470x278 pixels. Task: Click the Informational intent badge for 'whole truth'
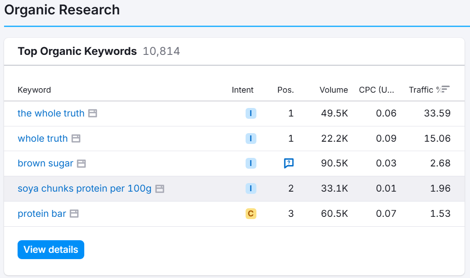point(251,139)
